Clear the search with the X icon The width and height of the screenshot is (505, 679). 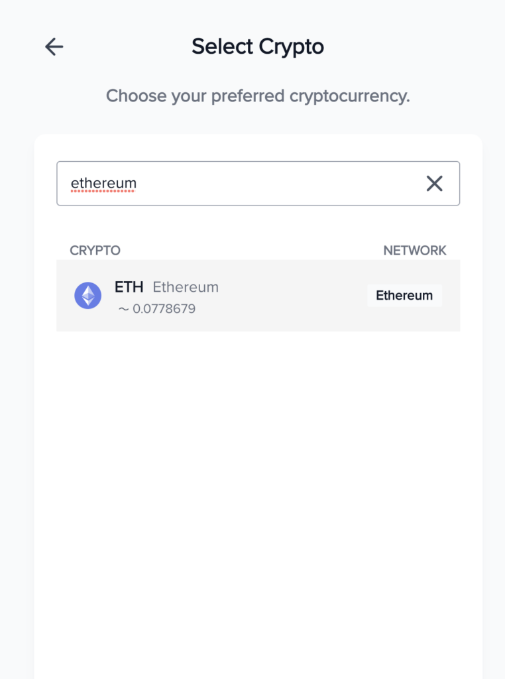point(434,184)
